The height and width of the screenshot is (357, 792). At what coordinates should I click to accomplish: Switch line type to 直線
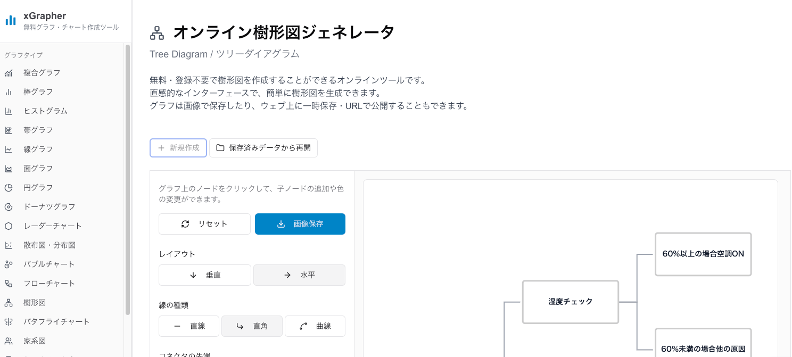(x=188, y=326)
